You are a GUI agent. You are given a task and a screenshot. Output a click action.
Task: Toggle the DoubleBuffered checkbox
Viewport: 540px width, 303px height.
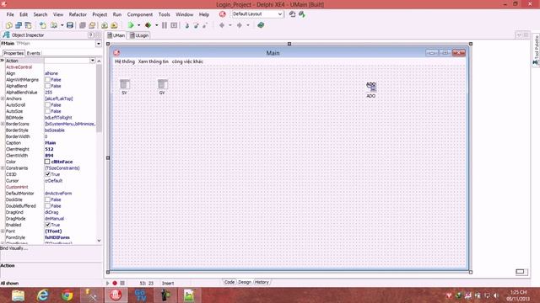click(x=47, y=205)
